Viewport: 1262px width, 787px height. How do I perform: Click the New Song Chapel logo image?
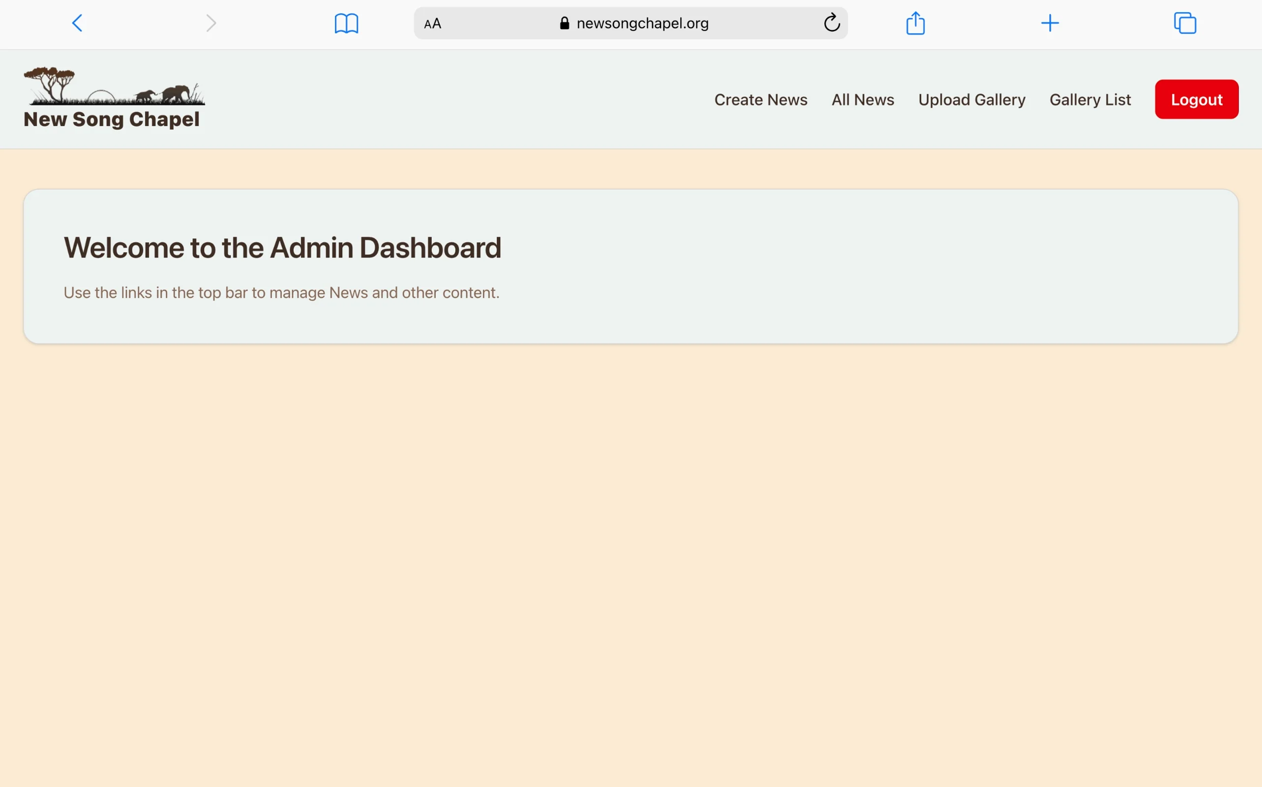click(115, 86)
